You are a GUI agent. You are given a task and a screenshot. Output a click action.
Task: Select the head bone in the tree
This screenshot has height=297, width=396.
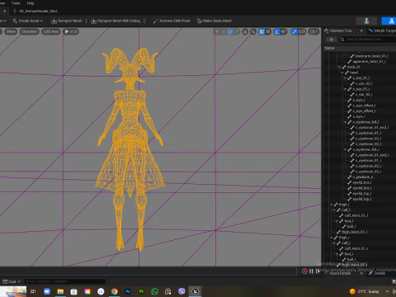point(354,73)
